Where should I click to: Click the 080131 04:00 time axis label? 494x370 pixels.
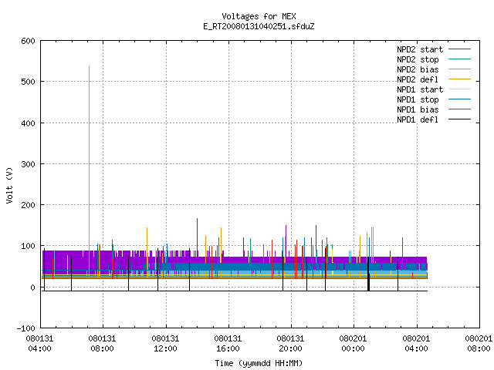click(x=39, y=344)
